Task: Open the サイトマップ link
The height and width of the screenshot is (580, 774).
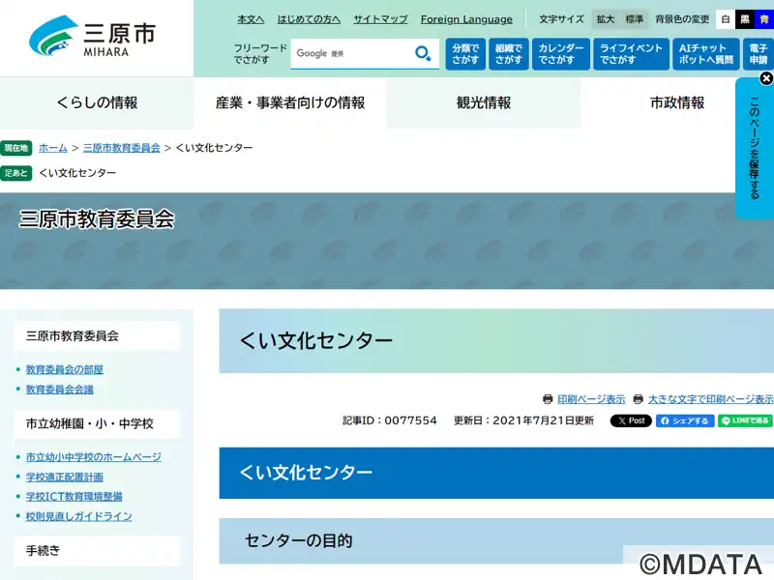Action: (x=380, y=19)
